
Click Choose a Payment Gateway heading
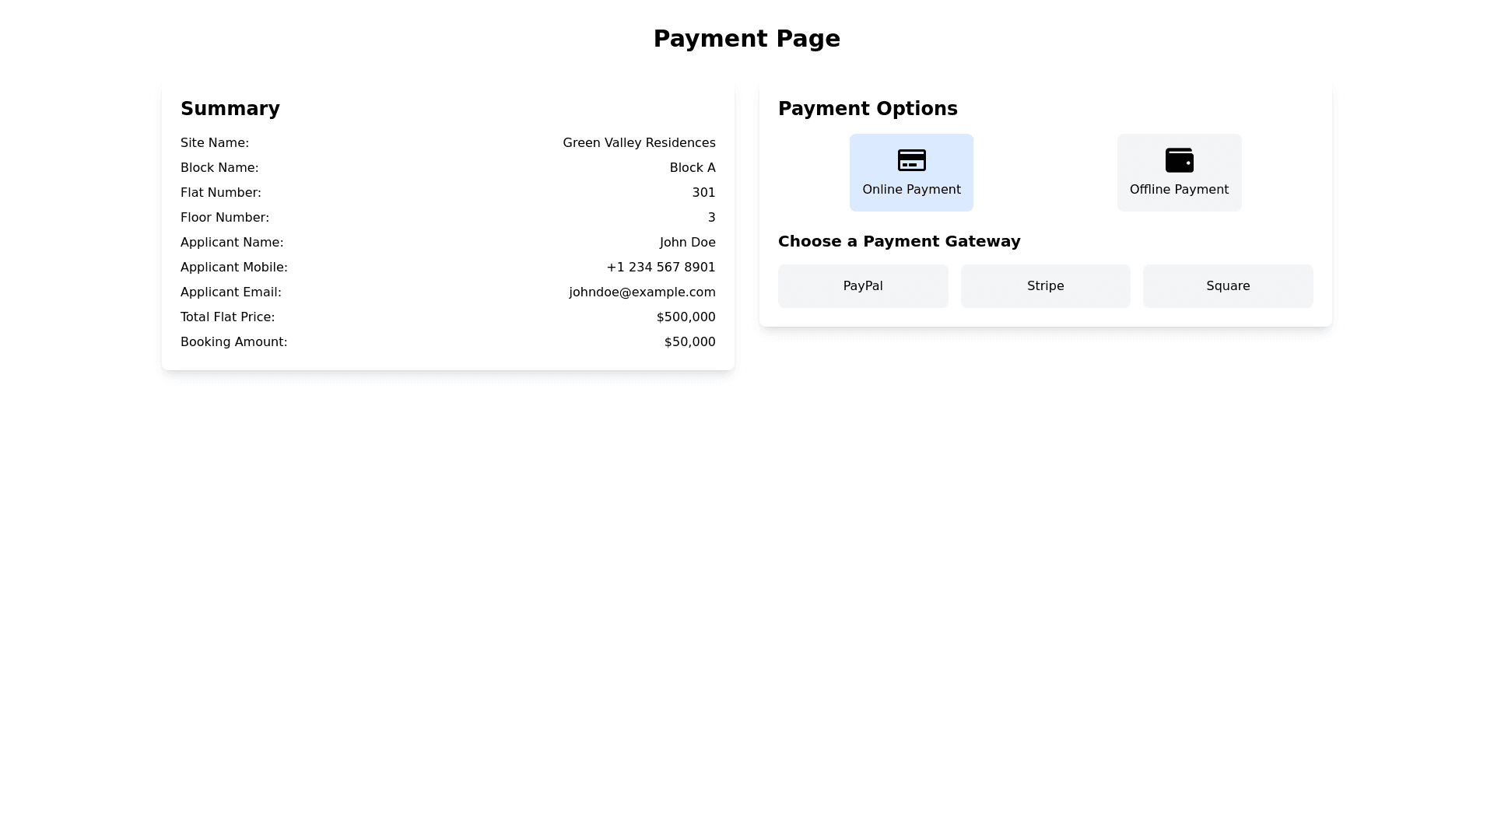click(899, 241)
